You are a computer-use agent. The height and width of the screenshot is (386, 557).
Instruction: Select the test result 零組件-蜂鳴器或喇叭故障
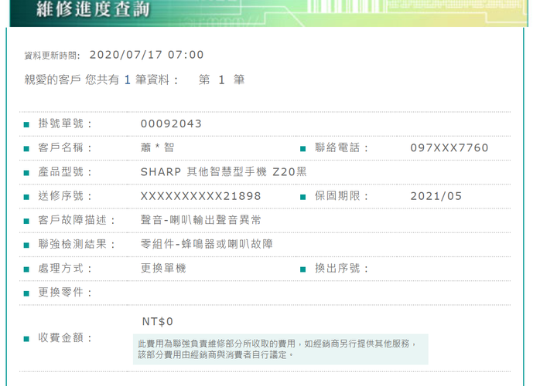pyautogui.click(x=207, y=244)
